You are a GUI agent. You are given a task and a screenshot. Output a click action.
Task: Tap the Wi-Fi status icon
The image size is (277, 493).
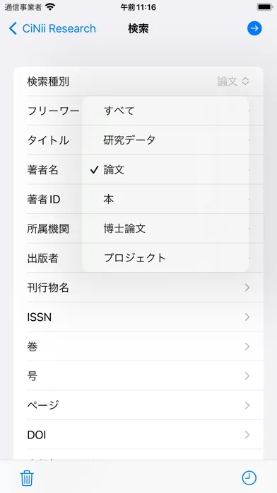tap(50, 7)
